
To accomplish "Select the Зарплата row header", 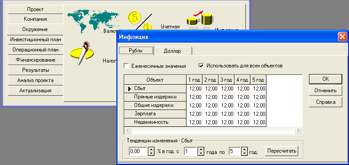I will tap(155, 114).
